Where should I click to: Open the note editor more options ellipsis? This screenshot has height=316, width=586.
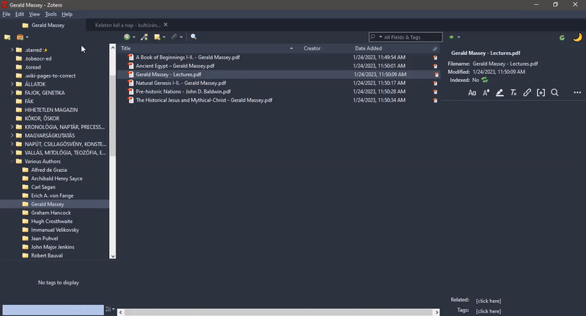coord(577,92)
